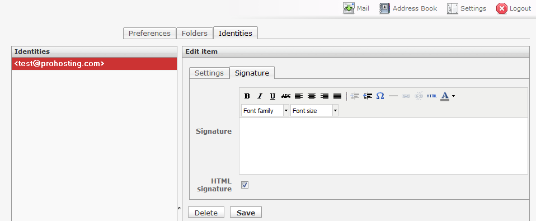
Task: Click the unlink broken chain icon
Action: 419,96
